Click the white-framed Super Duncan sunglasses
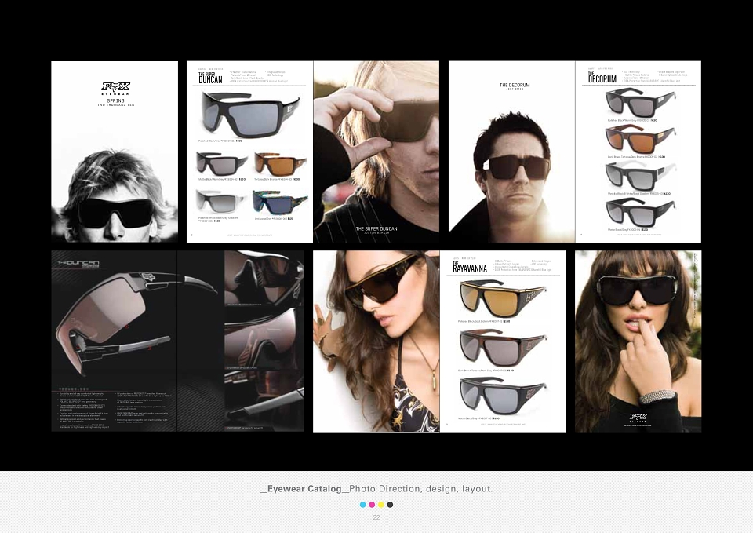753x533 pixels. tap(222, 202)
